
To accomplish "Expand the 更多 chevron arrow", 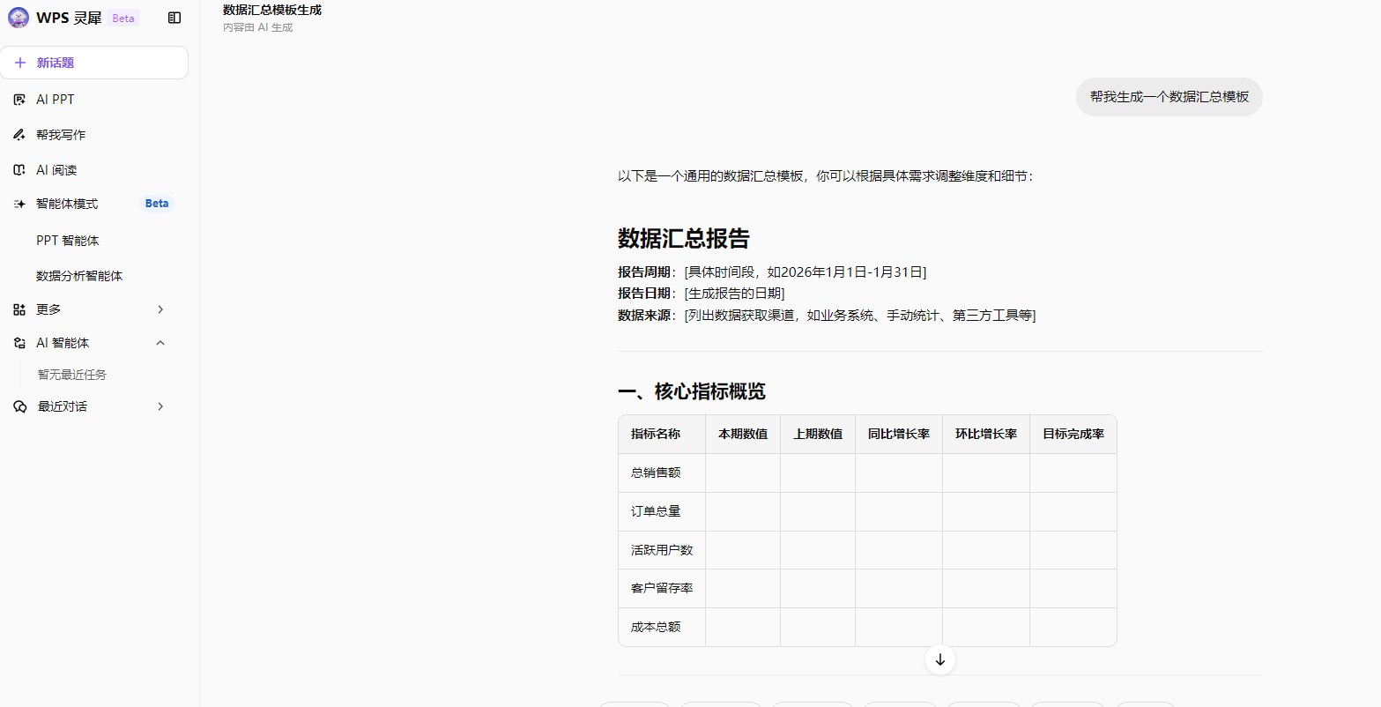I will coord(160,309).
